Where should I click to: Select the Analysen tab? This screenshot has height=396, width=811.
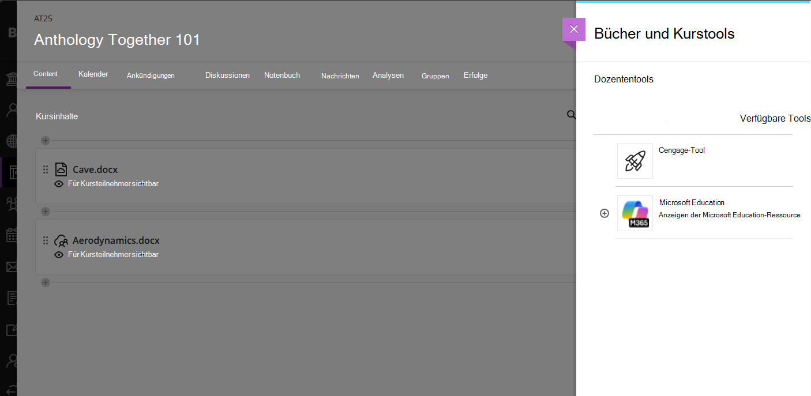pos(388,76)
